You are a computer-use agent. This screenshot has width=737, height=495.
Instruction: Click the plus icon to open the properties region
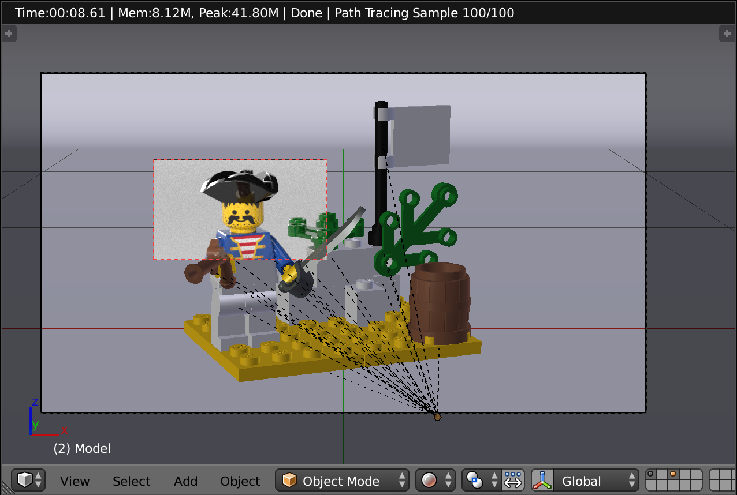(727, 33)
